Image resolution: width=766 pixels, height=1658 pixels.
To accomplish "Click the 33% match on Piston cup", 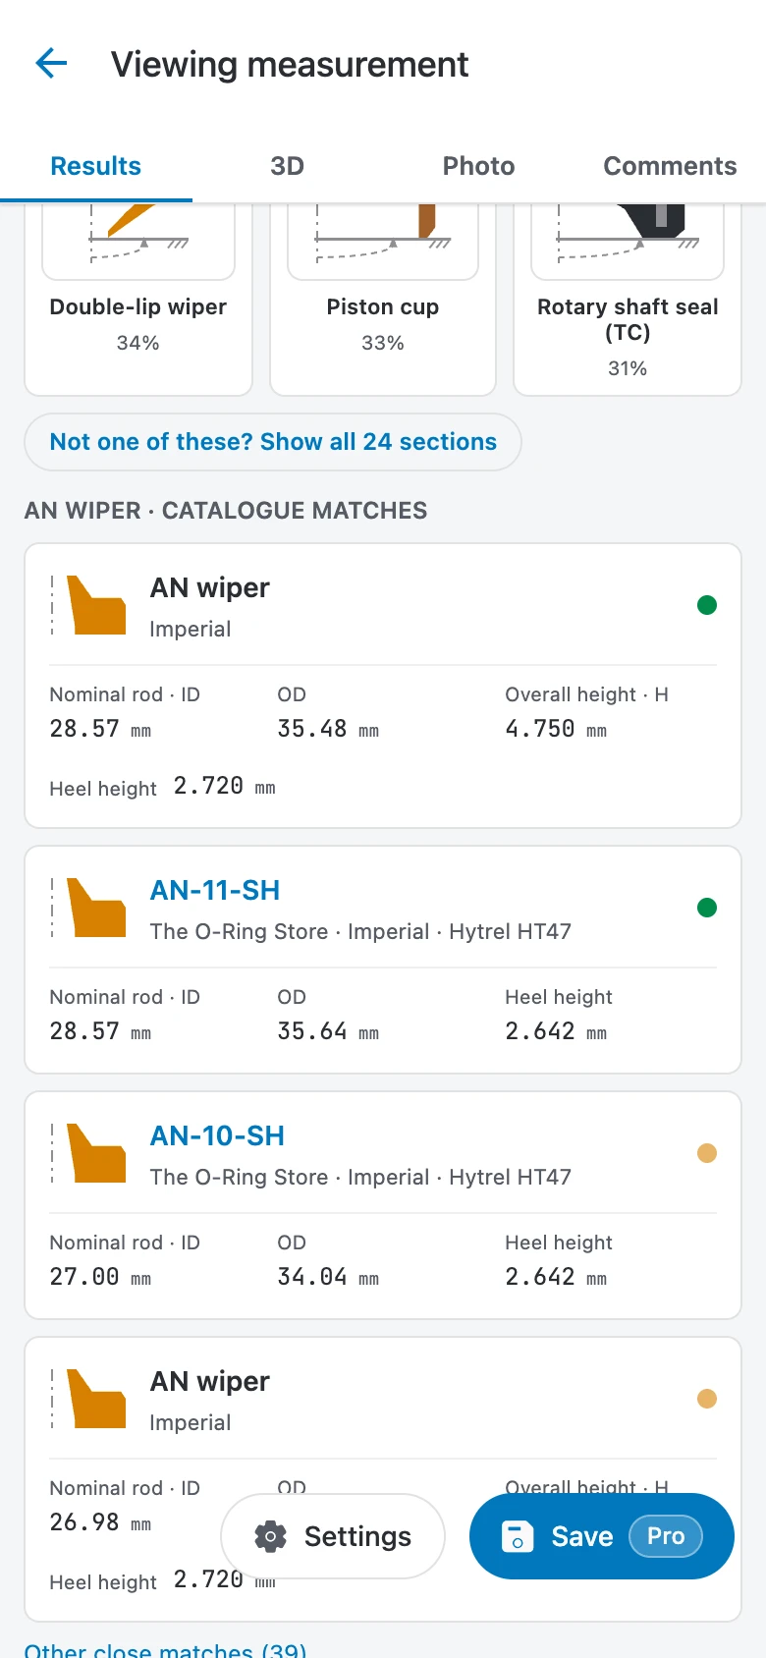I will pyautogui.click(x=383, y=343).
